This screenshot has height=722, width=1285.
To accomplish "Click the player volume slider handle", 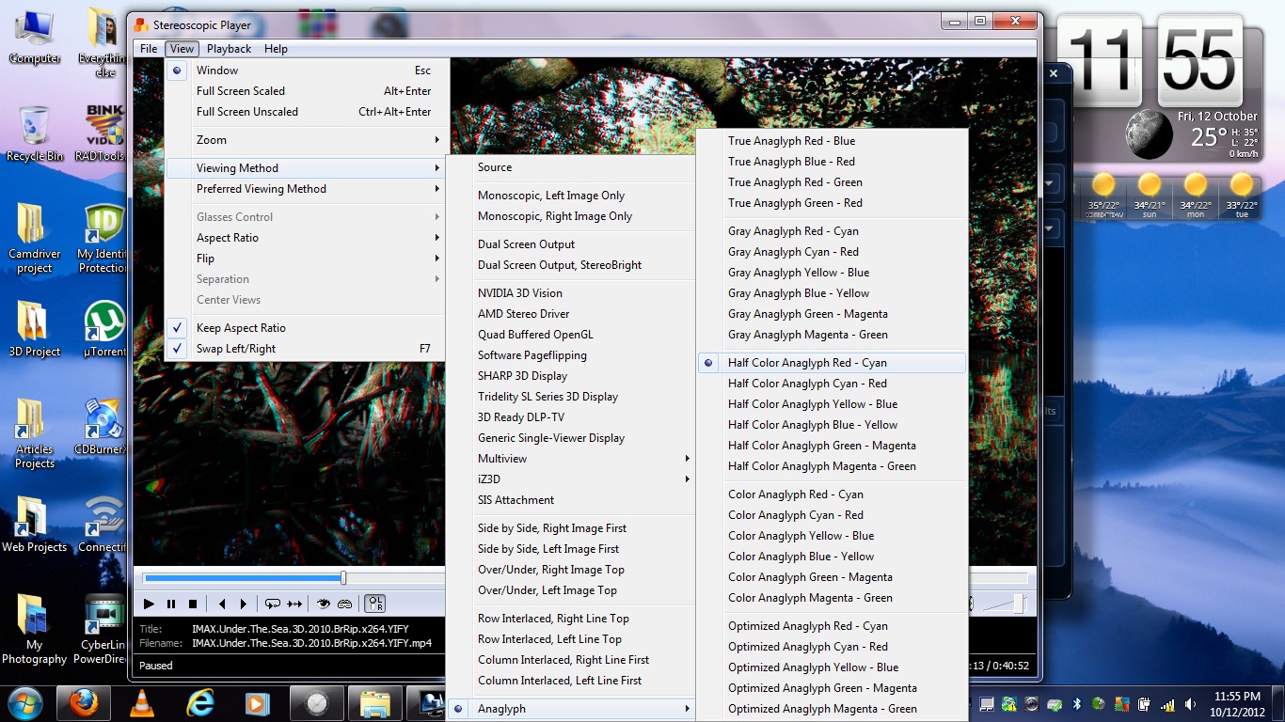I will point(1018,604).
